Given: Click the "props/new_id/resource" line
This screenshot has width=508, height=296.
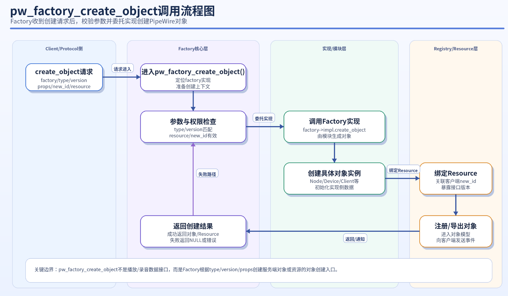Looking at the screenshot, I should pos(64,86).
